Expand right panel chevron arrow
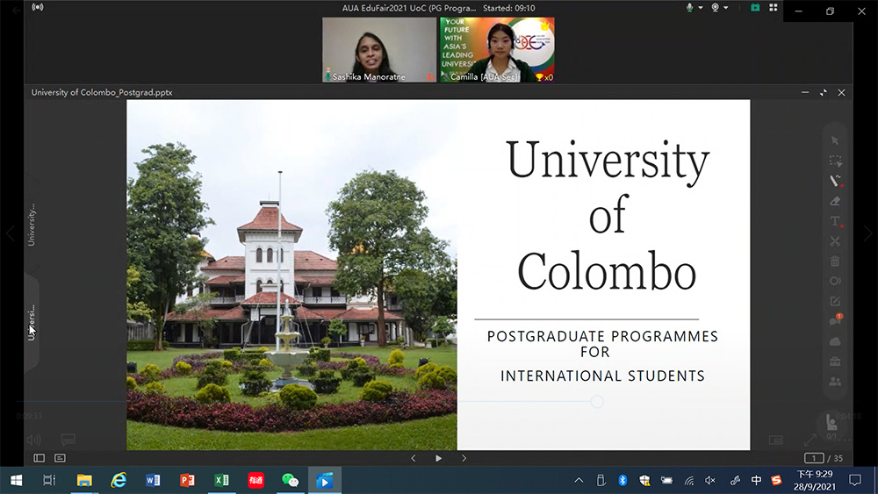Screen dimensions: 878x494 click(x=867, y=233)
